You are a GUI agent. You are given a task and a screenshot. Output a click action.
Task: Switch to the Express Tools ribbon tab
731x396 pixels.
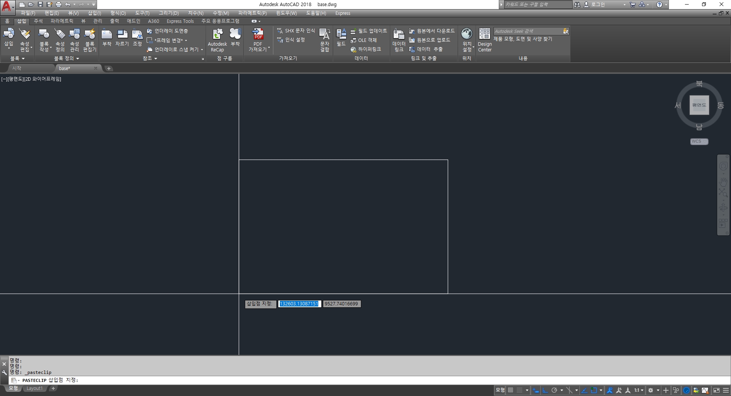point(180,21)
